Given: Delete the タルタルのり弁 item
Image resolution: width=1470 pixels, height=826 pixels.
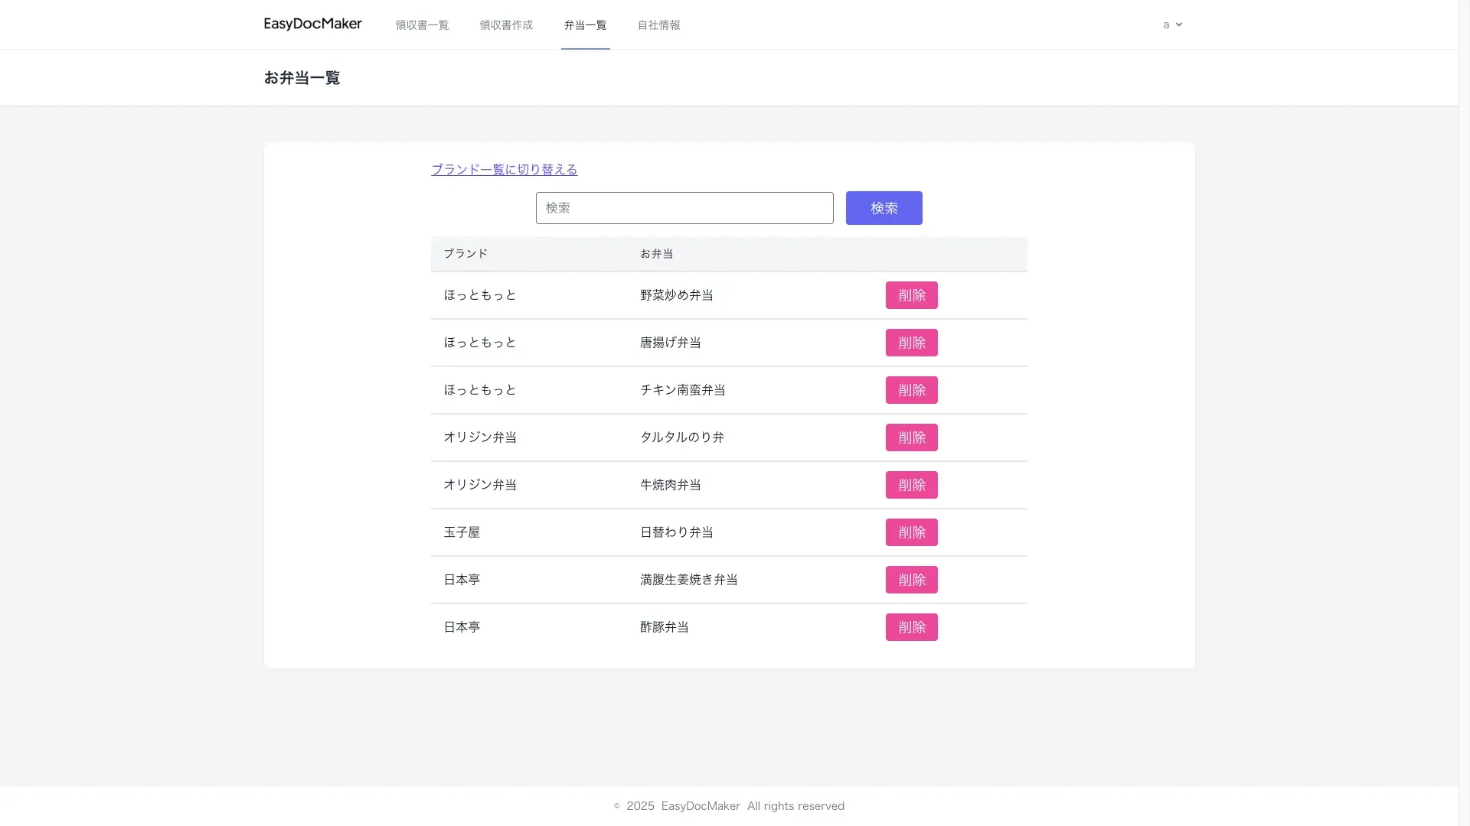Looking at the screenshot, I should (x=911, y=437).
